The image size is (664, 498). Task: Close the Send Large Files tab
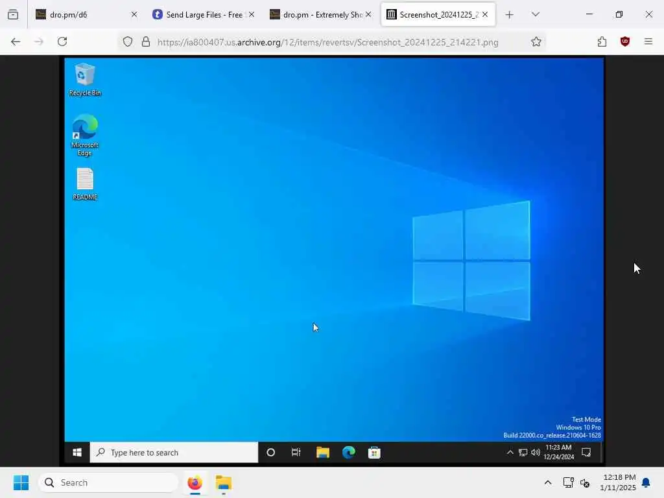pos(252,14)
